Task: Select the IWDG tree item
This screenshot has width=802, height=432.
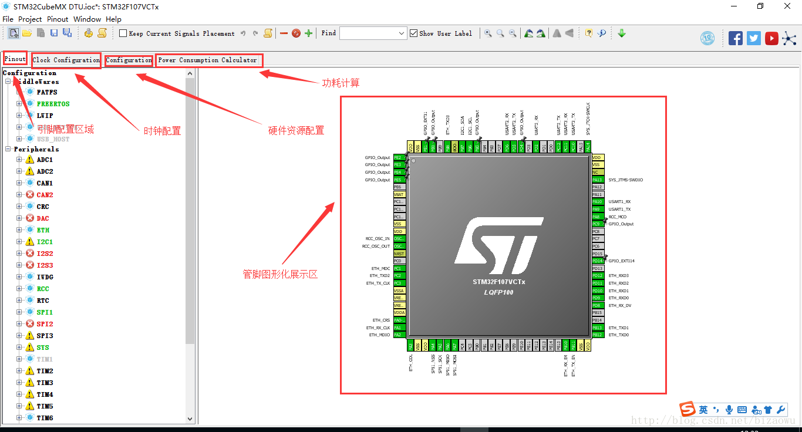Action: click(x=45, y=277)
